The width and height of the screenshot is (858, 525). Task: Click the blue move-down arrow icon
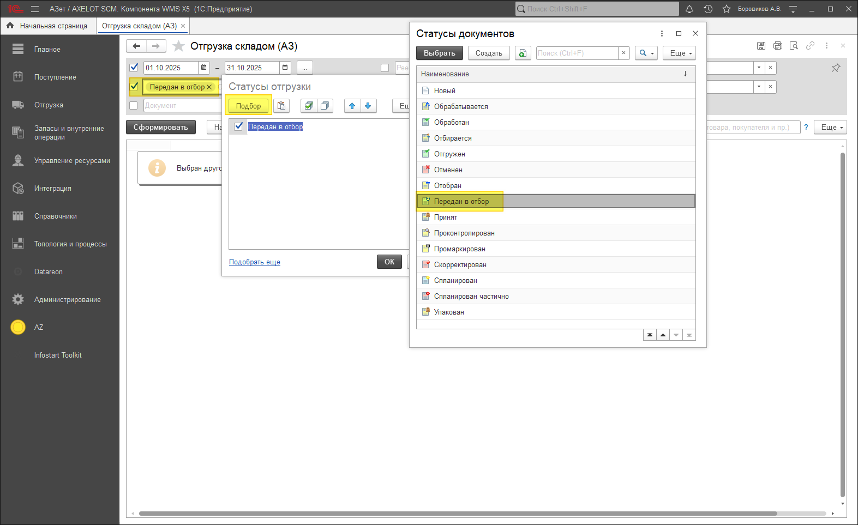[x=368, y=106]
